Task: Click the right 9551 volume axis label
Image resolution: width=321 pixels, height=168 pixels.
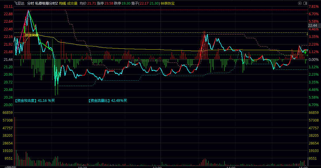Action: 313,158
